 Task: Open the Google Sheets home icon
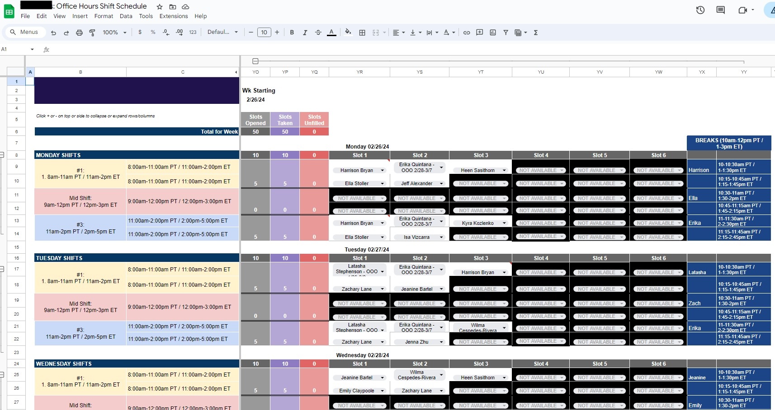pos(9,12)
